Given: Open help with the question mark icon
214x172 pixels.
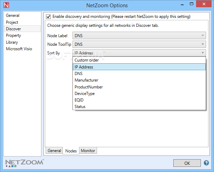Looking at the screenshot, I should click(206, 163).
